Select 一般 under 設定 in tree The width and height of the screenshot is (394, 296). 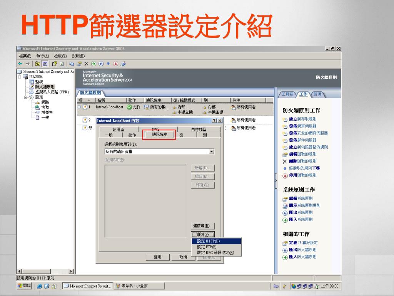click(45, 118)
